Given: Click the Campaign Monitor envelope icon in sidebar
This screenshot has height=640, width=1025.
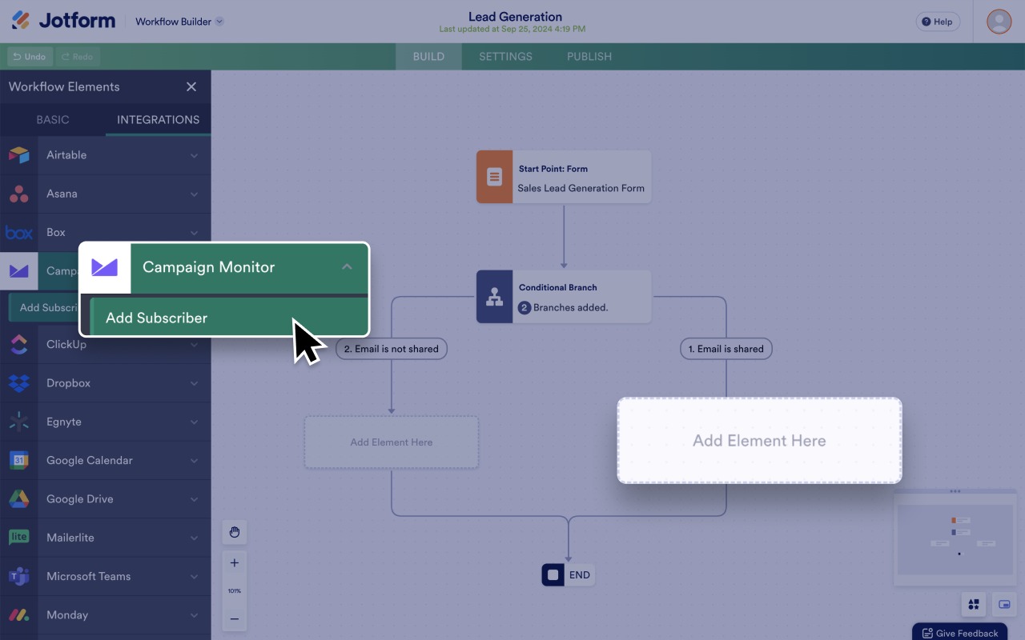Looking at the screenshot, I should tap(19, 271).
